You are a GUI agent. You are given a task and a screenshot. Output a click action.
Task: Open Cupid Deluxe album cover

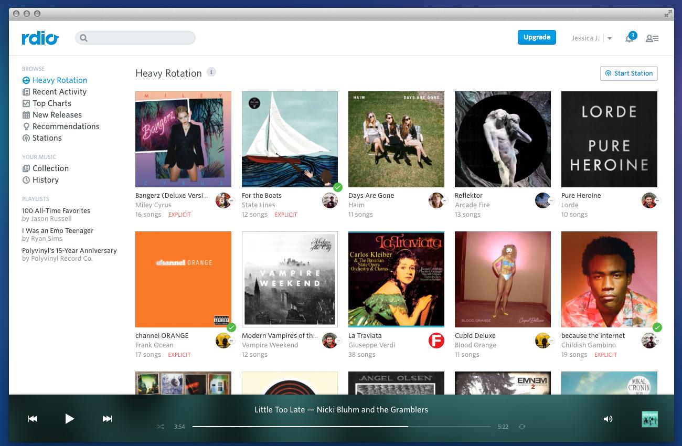[x=503, y=279]
